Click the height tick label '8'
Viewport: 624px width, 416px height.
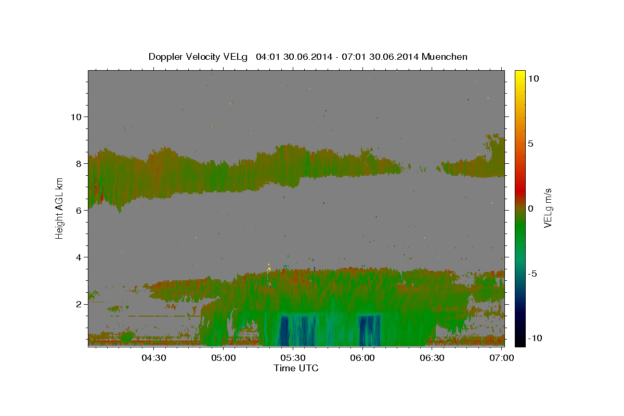(79, 163)
